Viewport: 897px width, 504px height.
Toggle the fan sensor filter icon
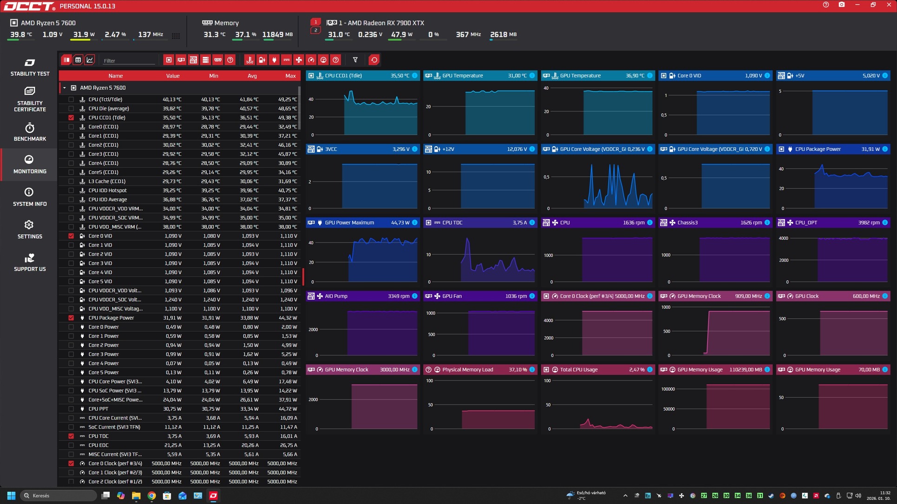pyautogui.click(x=299, y=60)
